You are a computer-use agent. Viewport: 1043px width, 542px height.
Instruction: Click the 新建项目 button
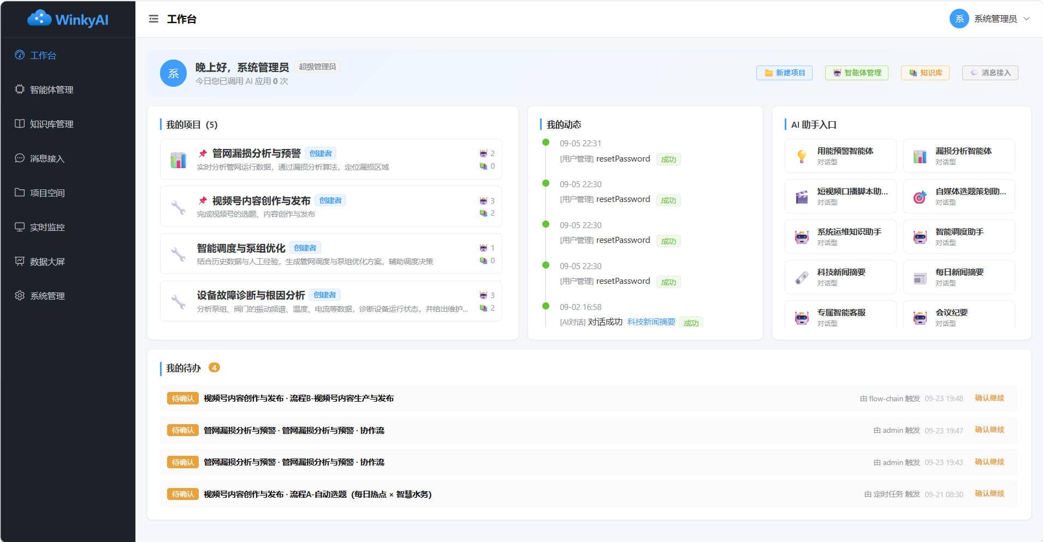click(x=784, y=73)
